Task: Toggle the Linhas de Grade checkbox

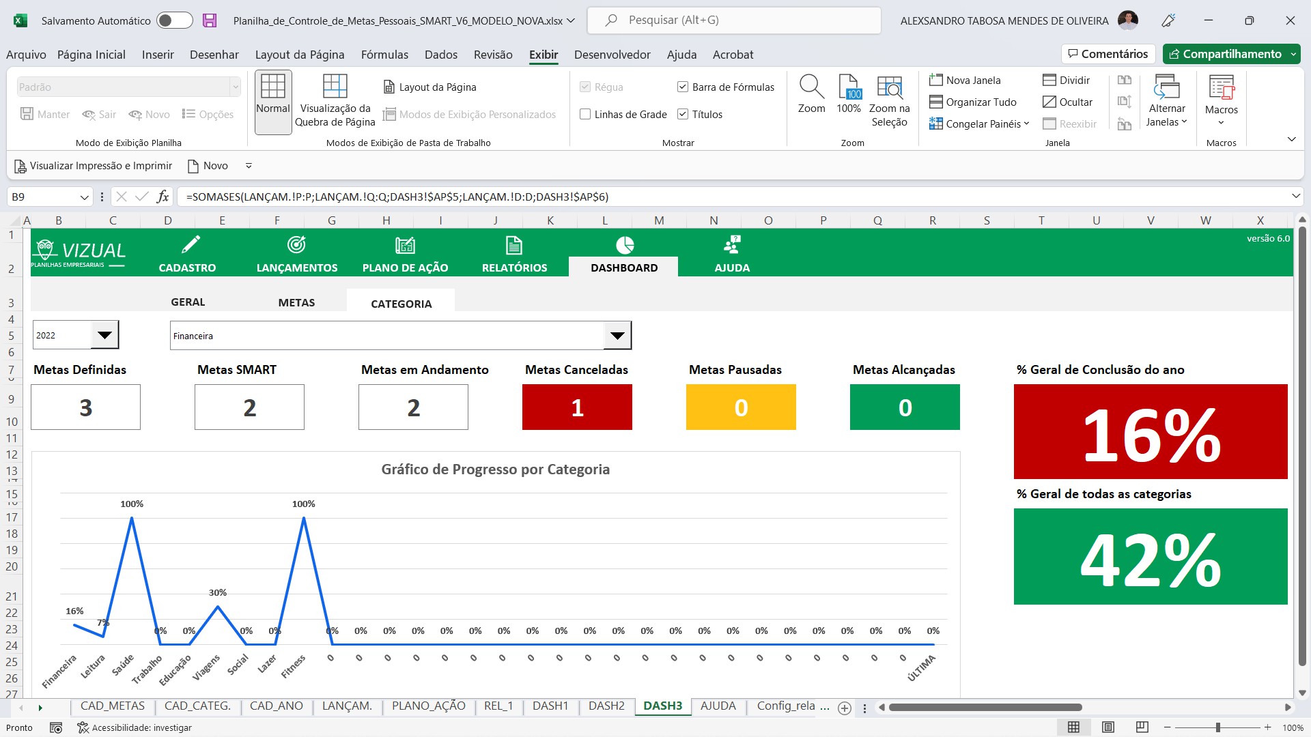Action: coord(586,113)
